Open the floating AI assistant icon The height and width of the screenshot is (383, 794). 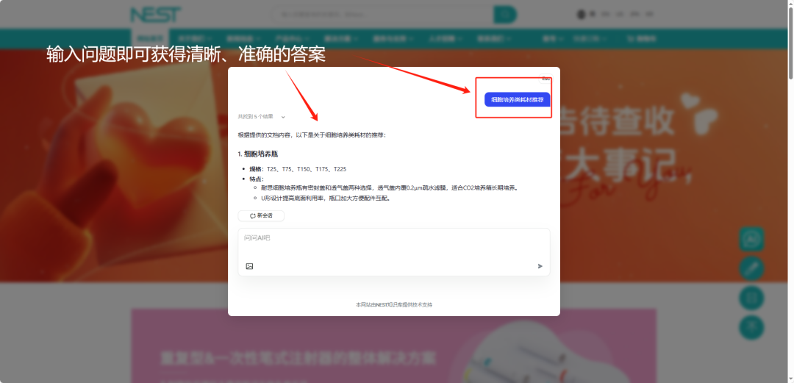click(751, 239)
